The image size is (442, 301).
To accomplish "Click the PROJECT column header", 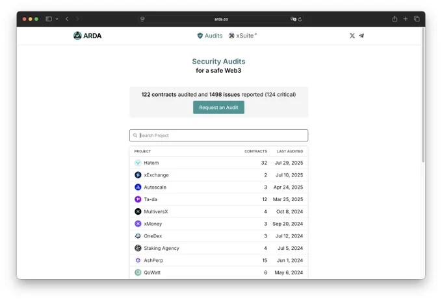I will coord(142,151).
